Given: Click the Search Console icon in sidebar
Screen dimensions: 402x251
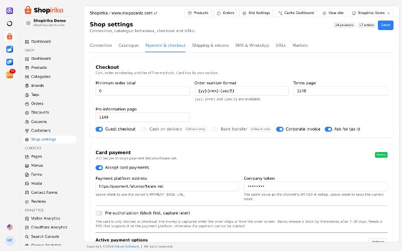Looking at the screenshot, I should [x=27, y=236].
